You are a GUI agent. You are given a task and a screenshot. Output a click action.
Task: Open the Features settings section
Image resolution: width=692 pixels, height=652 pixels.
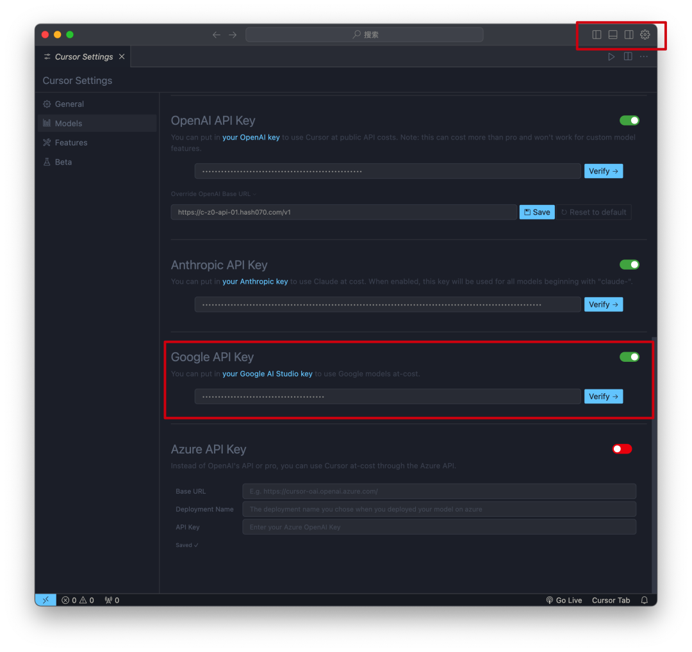70,142
